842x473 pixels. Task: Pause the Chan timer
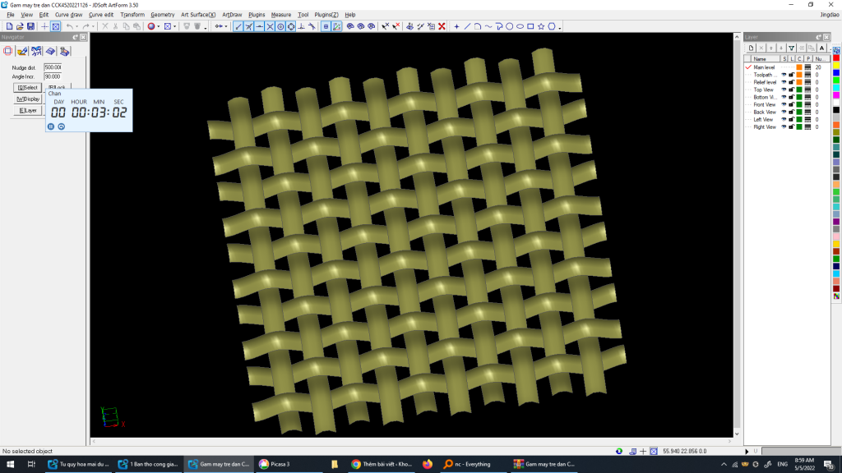[51, 126]
